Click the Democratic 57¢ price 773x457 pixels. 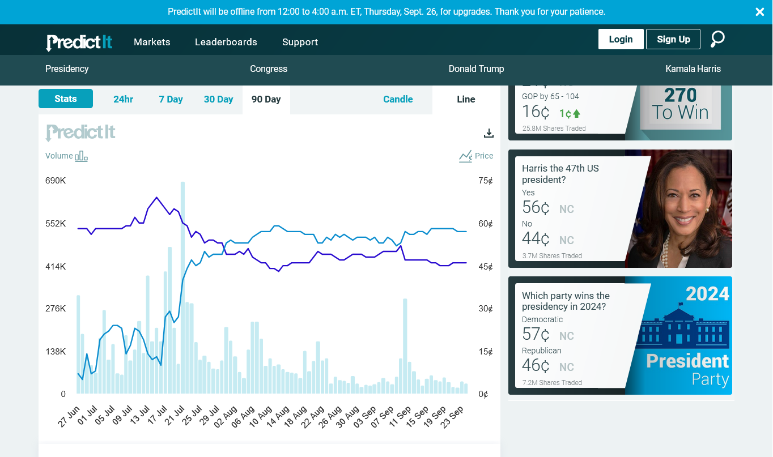point(536,335)
